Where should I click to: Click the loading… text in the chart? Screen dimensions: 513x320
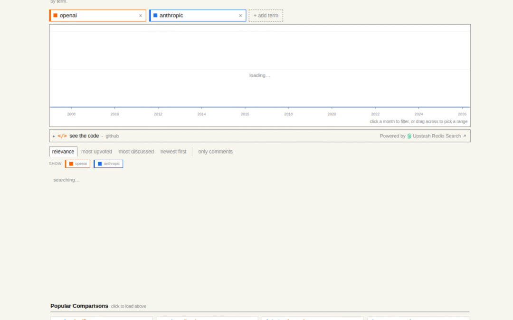(x=260, y=75)
